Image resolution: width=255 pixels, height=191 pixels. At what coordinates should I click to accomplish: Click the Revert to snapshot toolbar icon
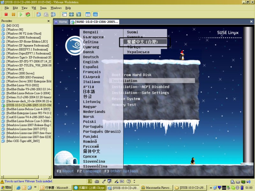point(46,14)
